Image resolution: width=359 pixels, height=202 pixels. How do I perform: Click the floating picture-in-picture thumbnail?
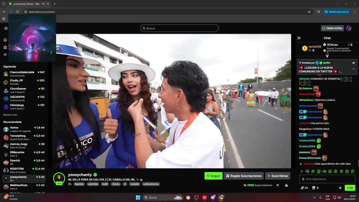click(x=32, y=38)
